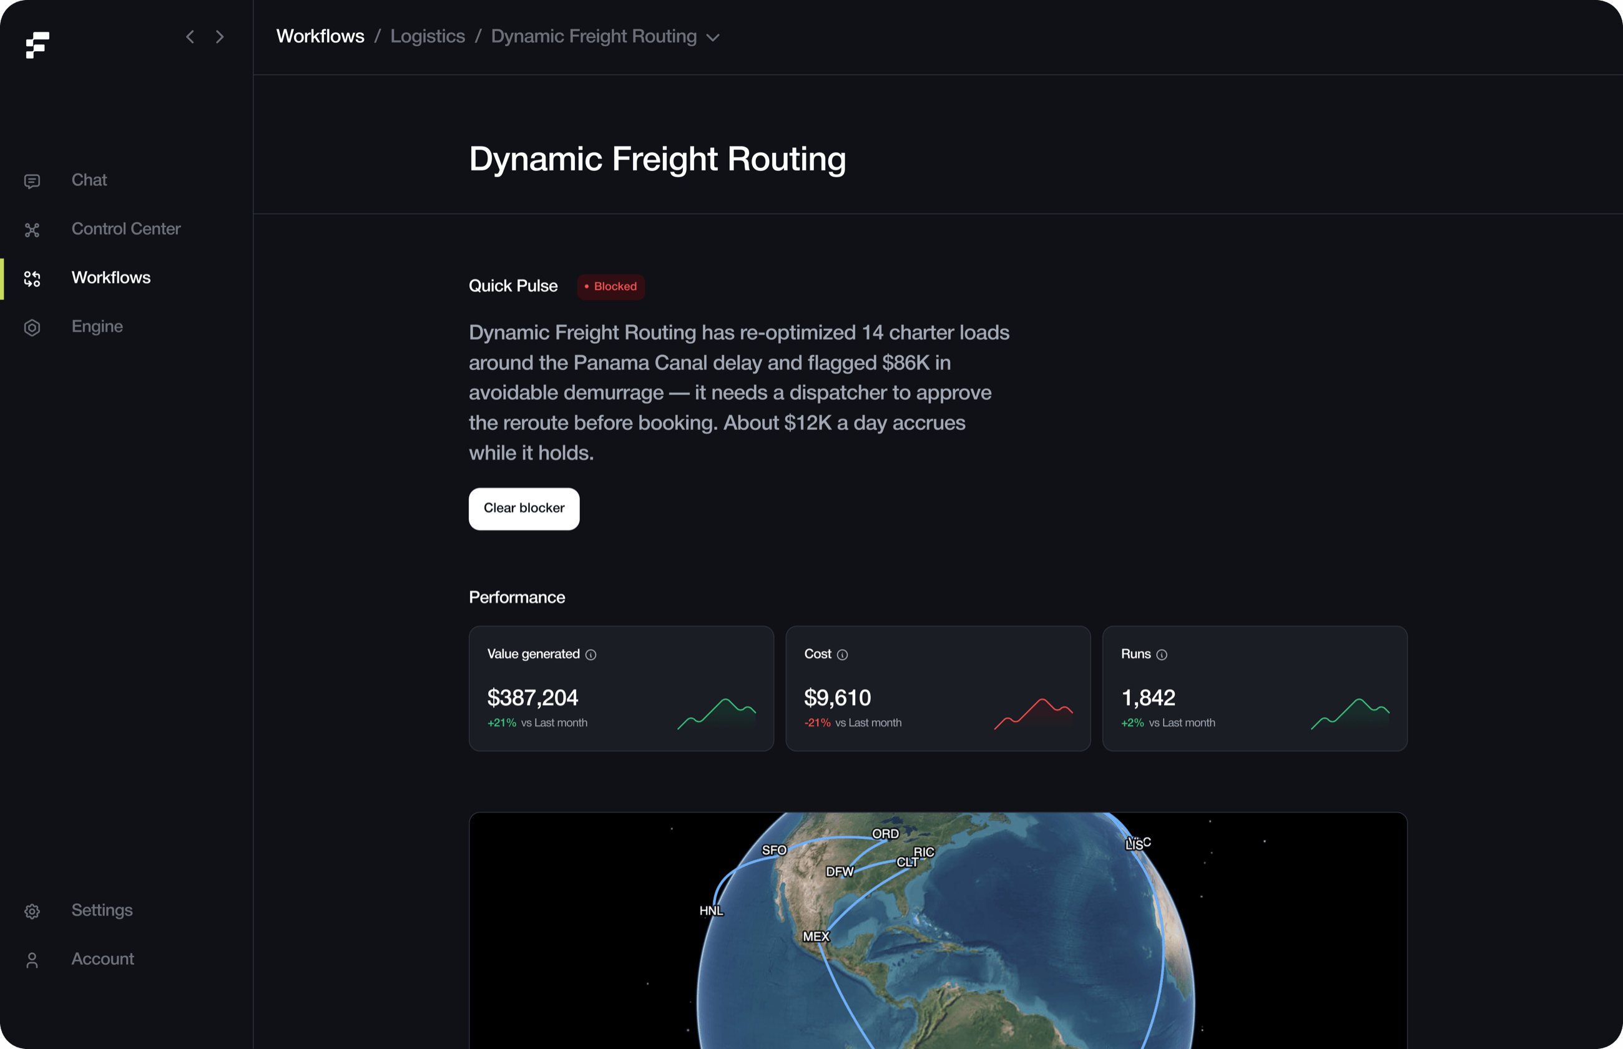
Task: Select Workflows in the sidebar
Action: pos(111,278)
